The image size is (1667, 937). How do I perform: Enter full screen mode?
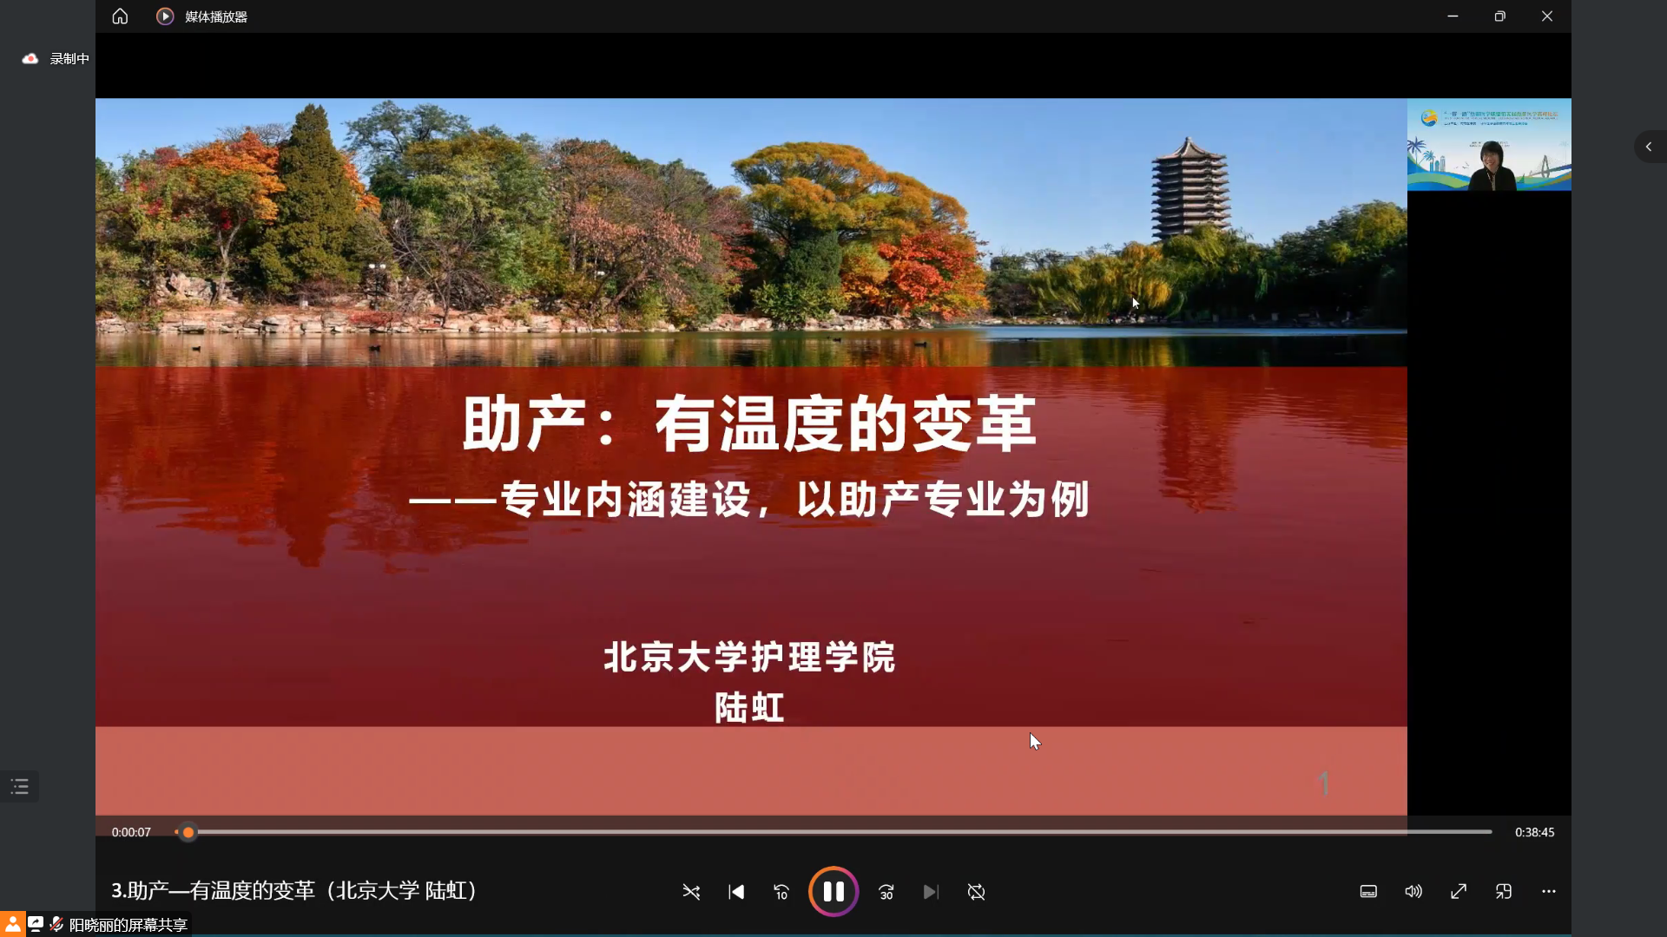point(1459,891)
